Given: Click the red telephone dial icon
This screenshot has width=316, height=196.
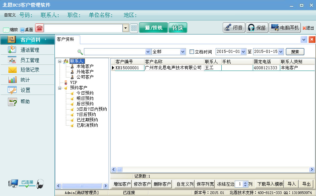Looking at the screenshot, I should [39, 28].
